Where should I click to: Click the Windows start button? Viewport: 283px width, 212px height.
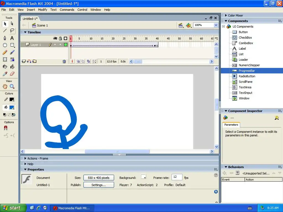click(13, 208)
